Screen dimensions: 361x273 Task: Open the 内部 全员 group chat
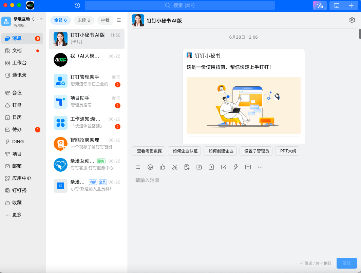click(87, 186)
